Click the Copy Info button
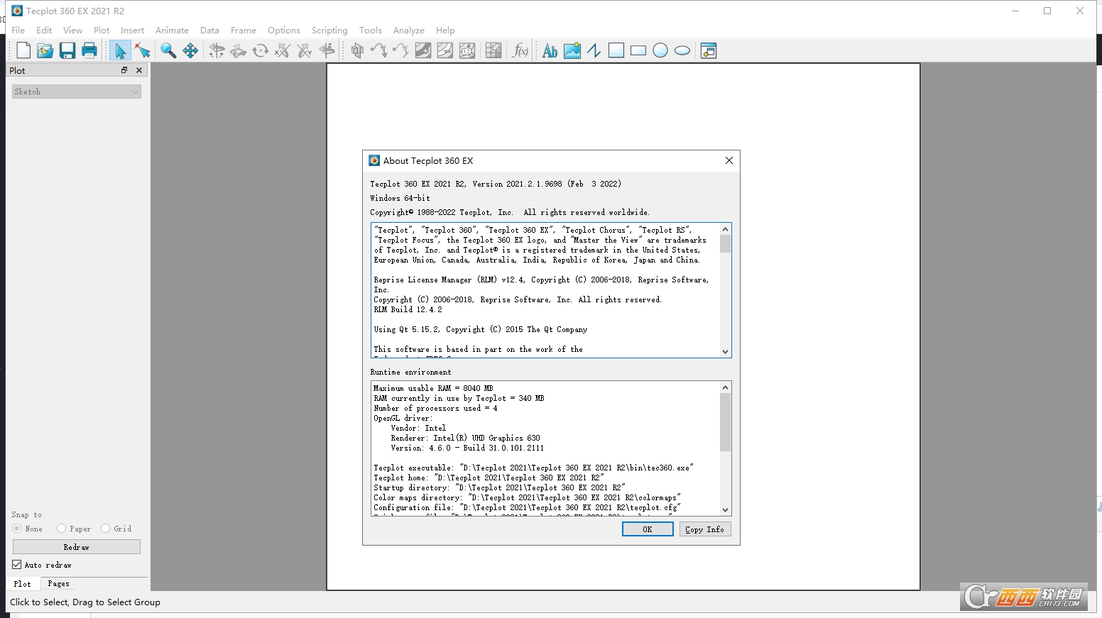Screen dimensions: 1102x618 point(704,529)
